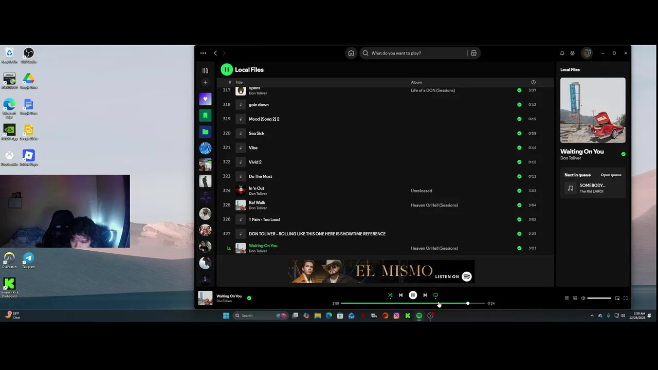Click the taskbar Search box
Image resolution: width=658 pixels, height=370 pixels.
click(262, 316)
